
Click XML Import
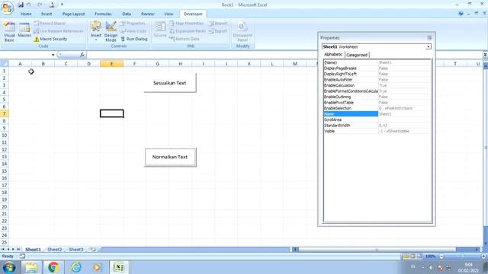click(218, 24)
